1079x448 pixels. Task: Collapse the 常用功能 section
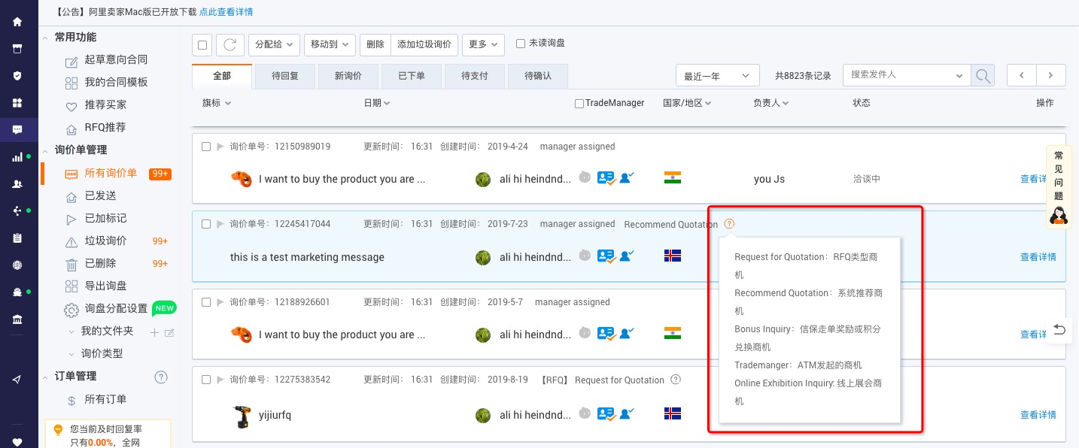coord(46,38)
